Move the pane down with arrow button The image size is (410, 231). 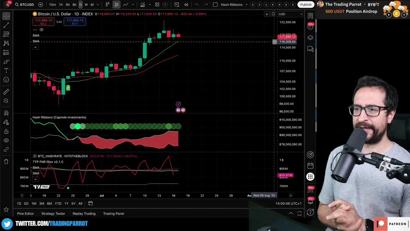(x=267, y=14)
